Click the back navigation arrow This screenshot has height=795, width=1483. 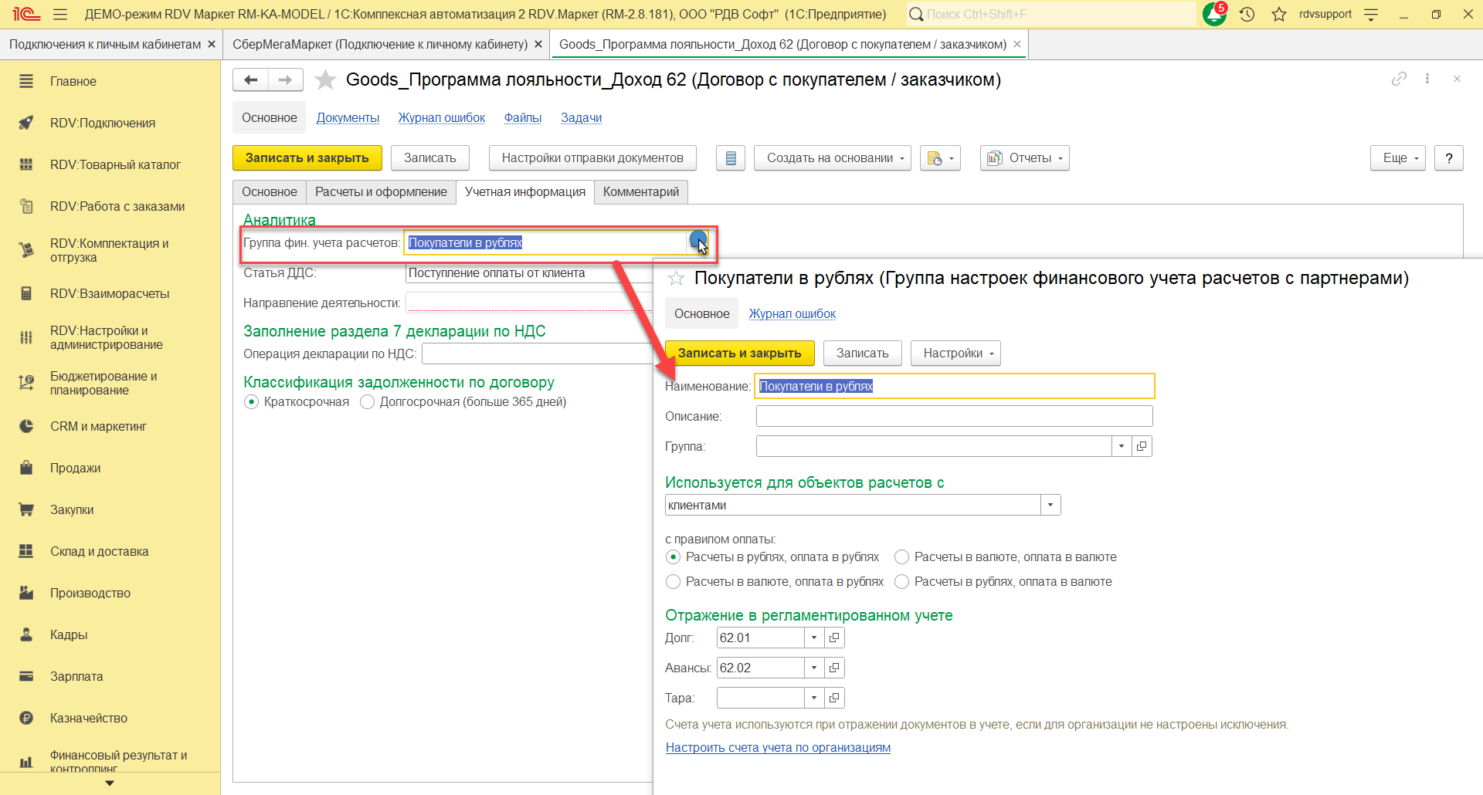(x=250, y=79)
